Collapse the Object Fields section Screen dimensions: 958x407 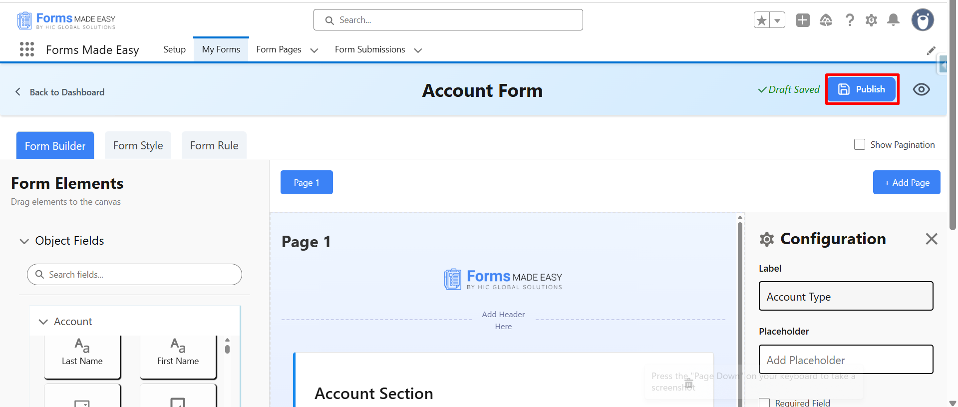click(24, 241)
